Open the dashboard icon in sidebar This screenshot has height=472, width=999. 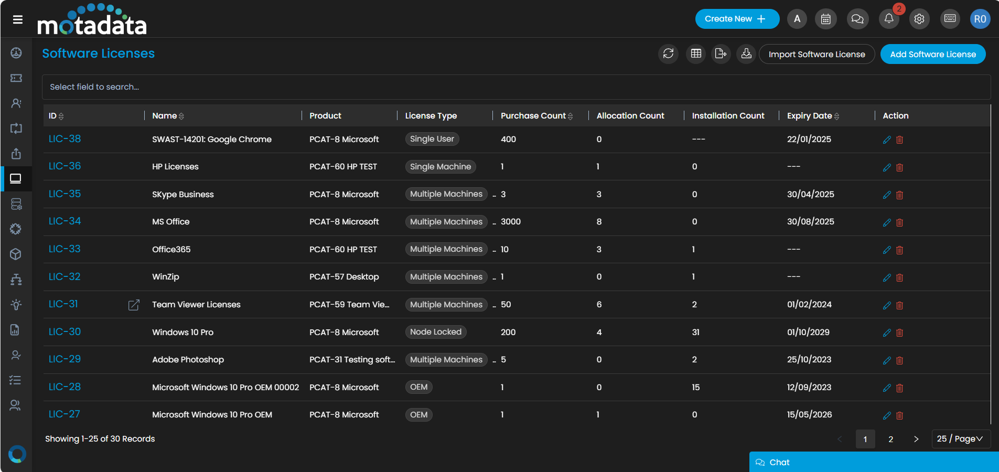[x=16, y=53]
